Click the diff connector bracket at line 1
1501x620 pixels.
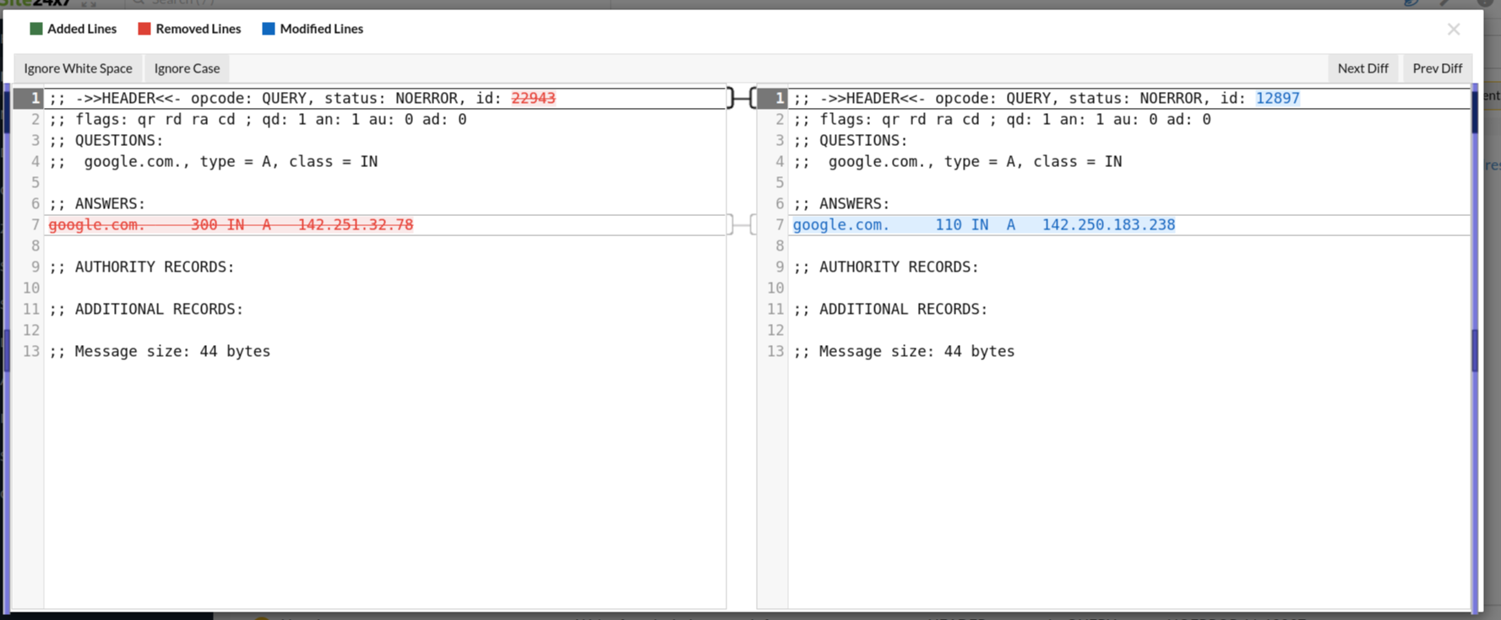click(742, 98)
